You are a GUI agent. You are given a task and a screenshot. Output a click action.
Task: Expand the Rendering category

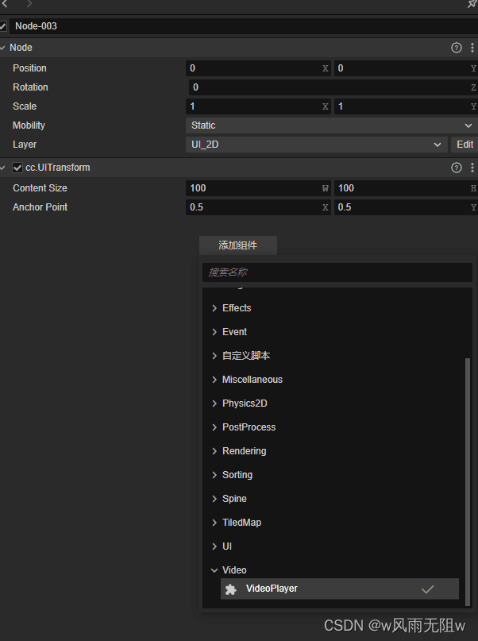[214, 451]
